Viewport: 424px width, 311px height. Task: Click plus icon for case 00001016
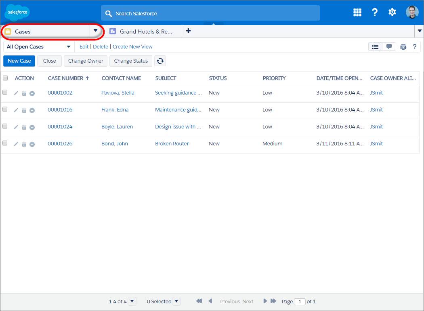click(x=32, y=111)
